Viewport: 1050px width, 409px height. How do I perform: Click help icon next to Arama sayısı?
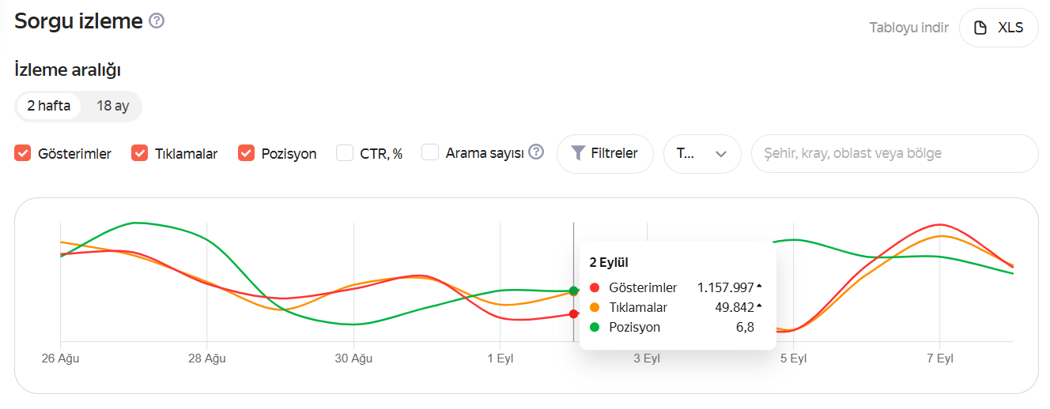pyautogui.click(x=536, y=152)
